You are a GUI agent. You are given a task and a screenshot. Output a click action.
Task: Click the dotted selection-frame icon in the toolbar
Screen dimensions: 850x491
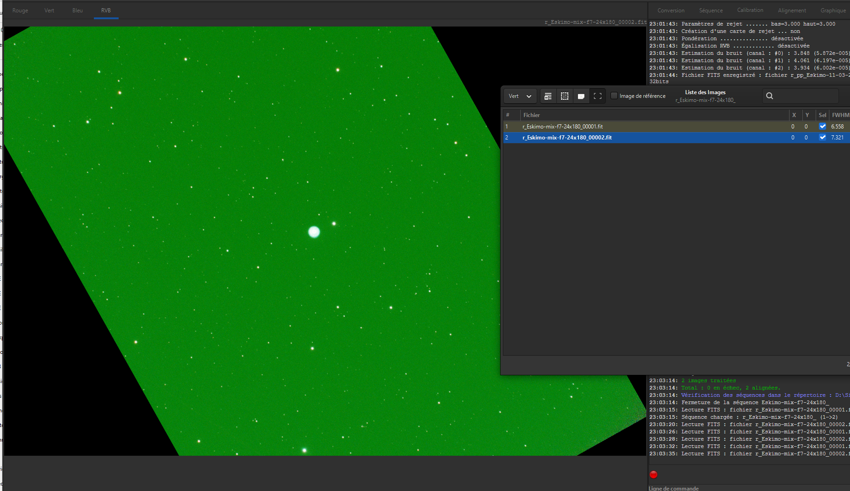coord(565,96)
